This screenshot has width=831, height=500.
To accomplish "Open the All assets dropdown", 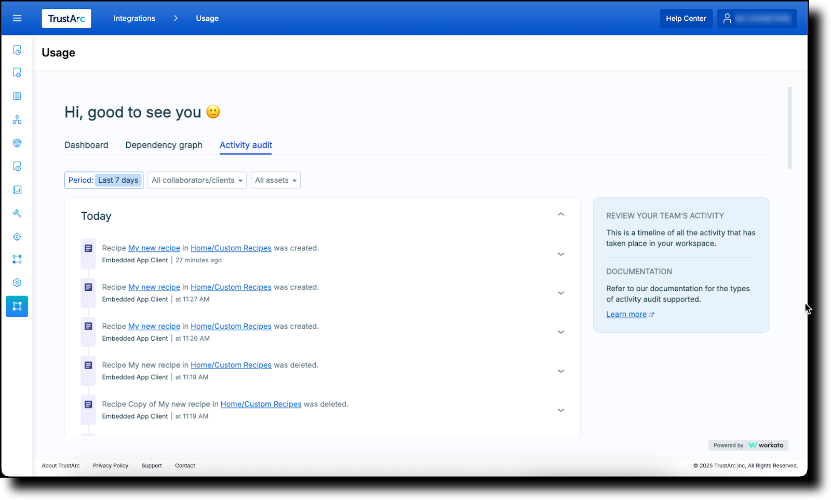I will pyautogui.click(x=275, y=180).
